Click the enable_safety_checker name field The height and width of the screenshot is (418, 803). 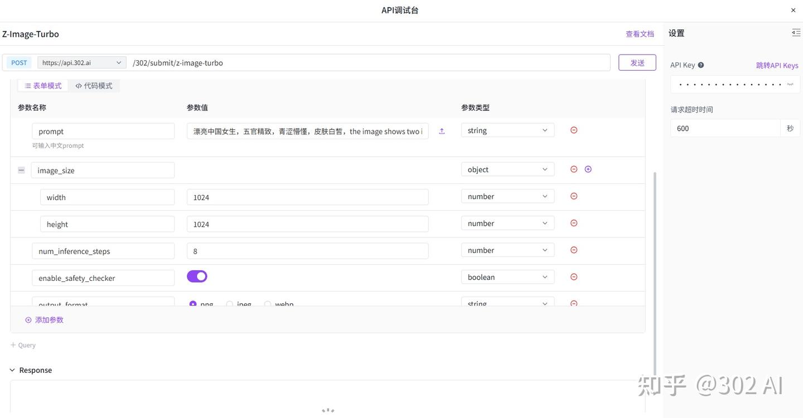click(x=103, y=278)
